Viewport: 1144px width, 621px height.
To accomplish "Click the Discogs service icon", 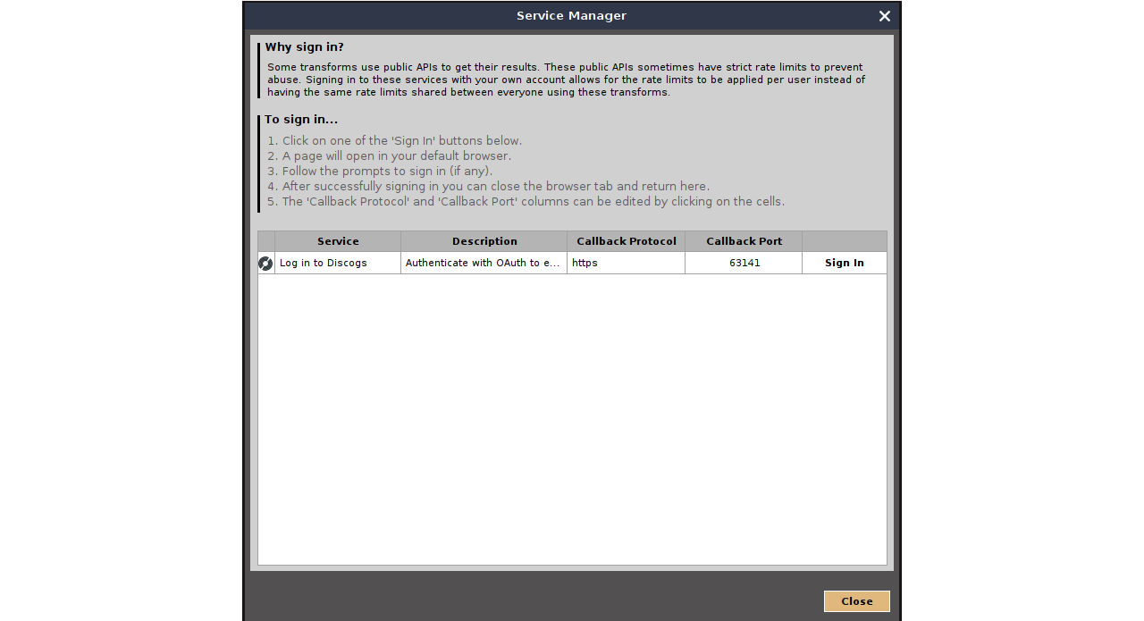I will tap(265, 263).
